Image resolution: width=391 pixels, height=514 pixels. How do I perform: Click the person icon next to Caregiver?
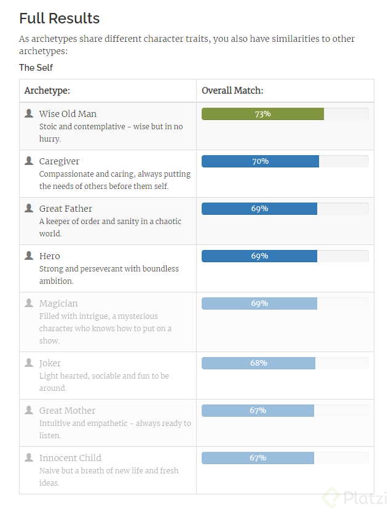[29, 161]
